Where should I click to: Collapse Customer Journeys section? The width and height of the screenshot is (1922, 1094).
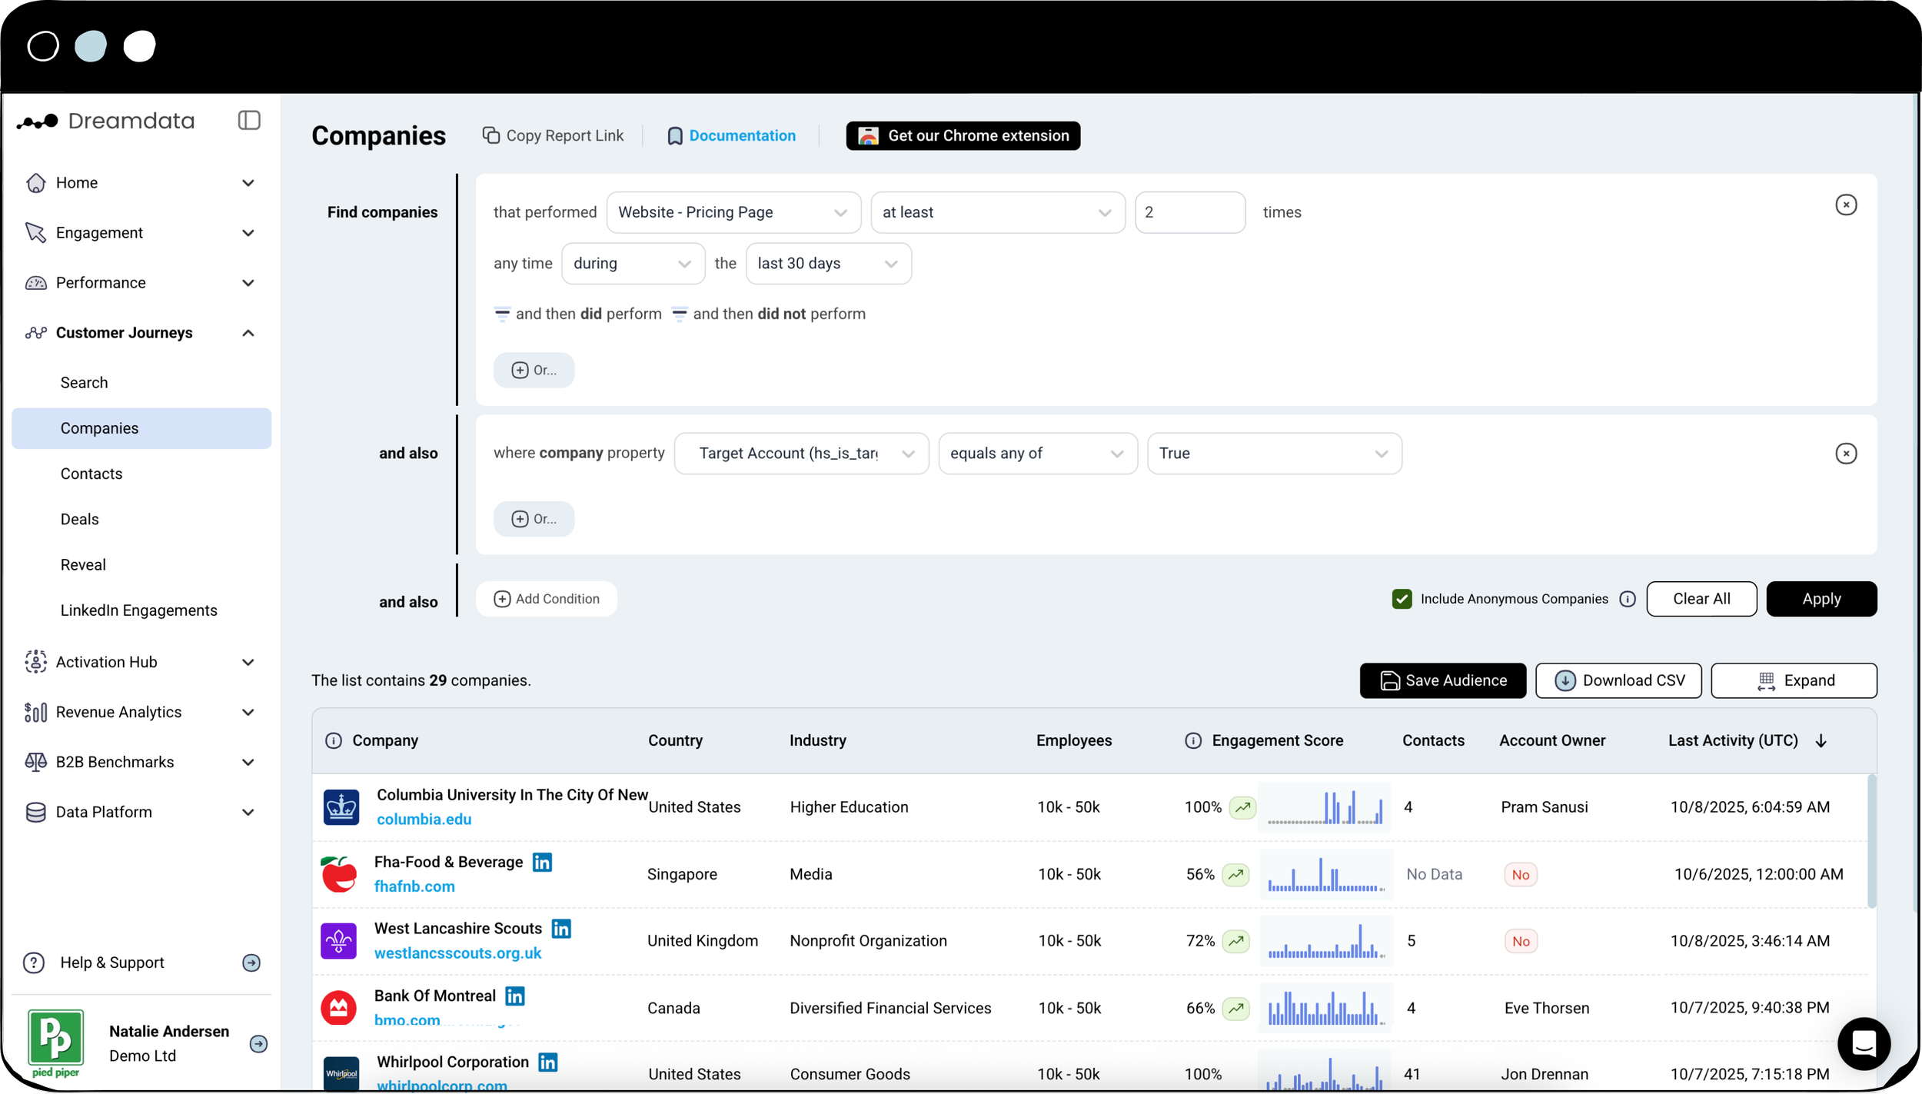point(248,333)
